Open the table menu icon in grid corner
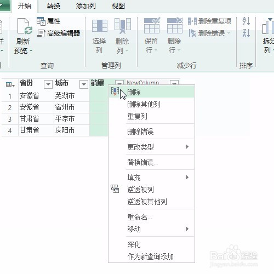Viewport: 274px width, 274px height. tap(10, 84)
